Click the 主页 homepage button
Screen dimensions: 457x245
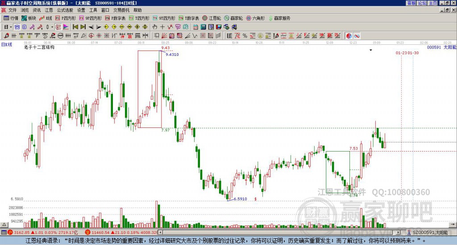(x=433, y=3)
